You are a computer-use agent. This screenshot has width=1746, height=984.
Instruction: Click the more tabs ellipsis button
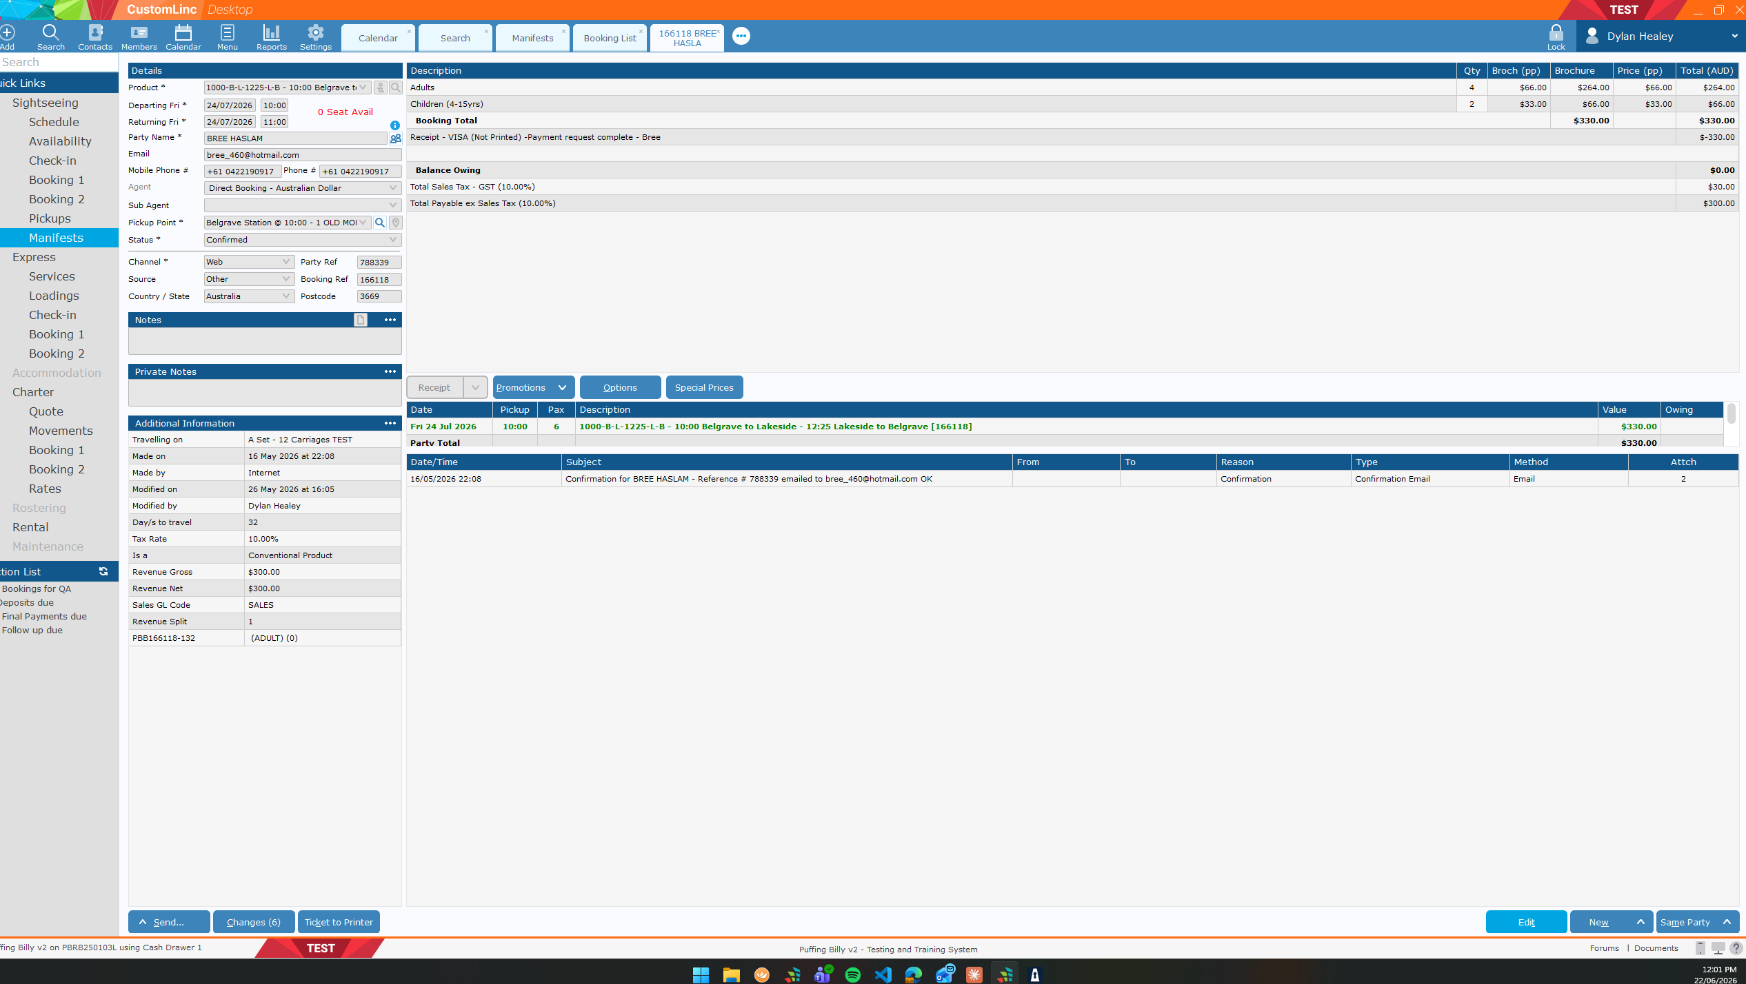pos(741,36)
